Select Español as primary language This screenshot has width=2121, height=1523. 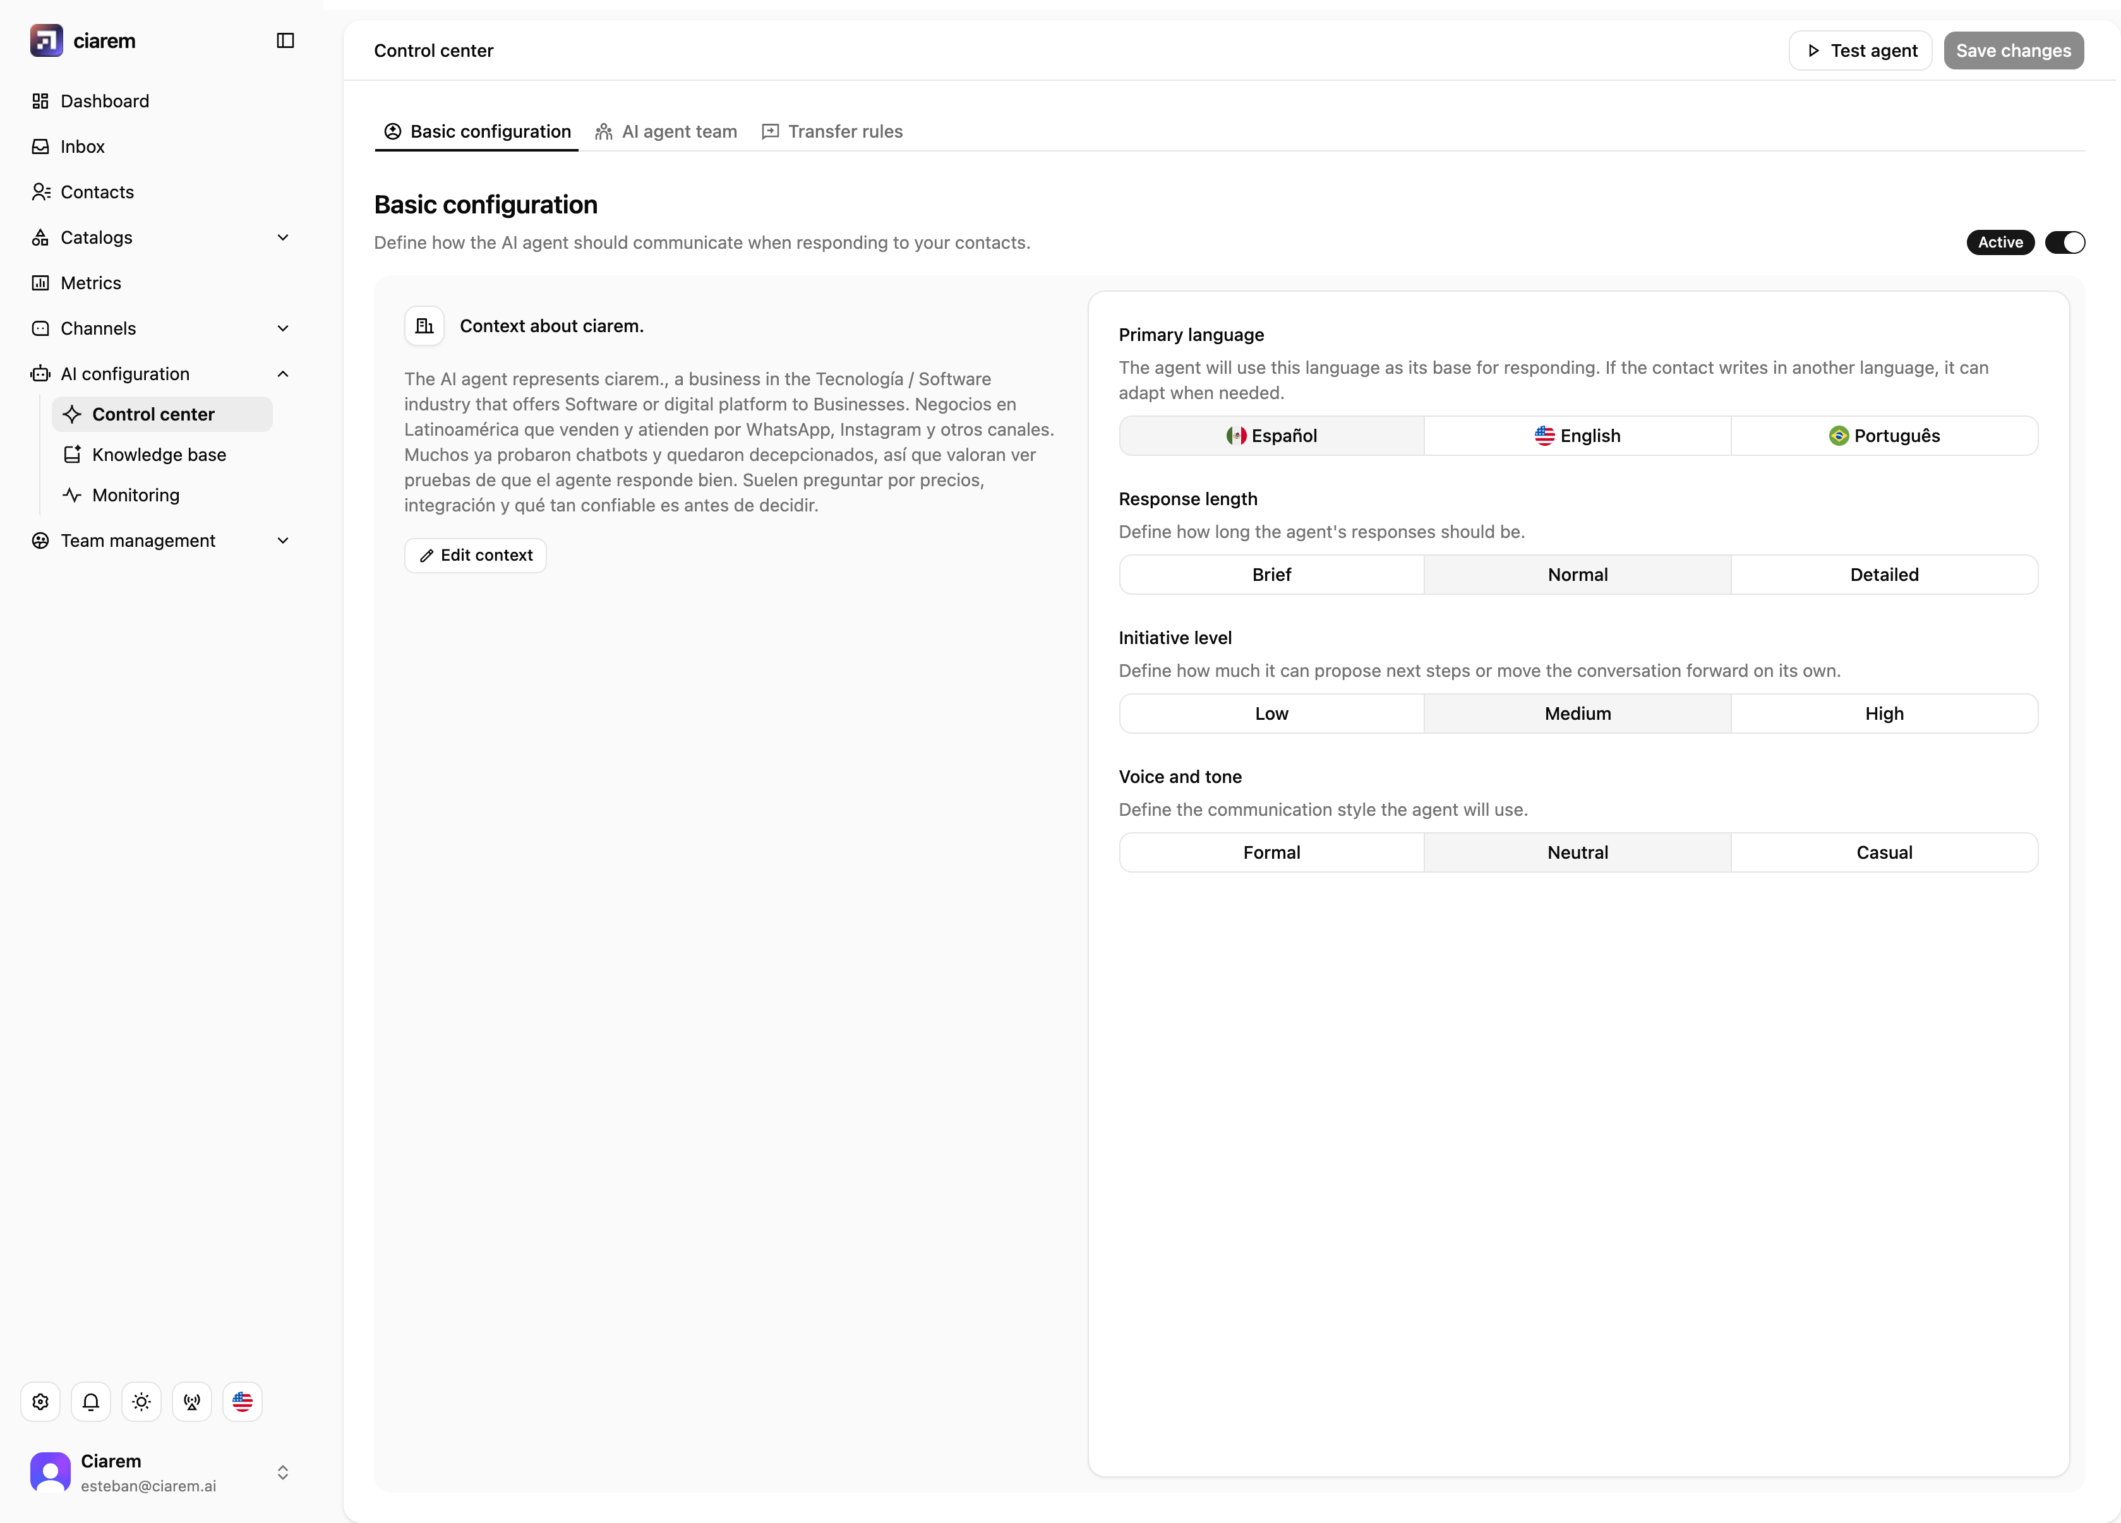click(x=1272, y=436)
